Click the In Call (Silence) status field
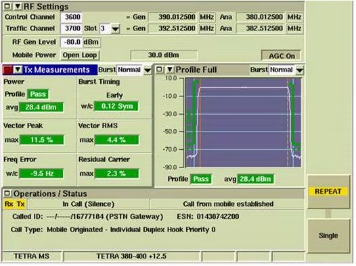 pyautogui.click(x=88, y=204)
